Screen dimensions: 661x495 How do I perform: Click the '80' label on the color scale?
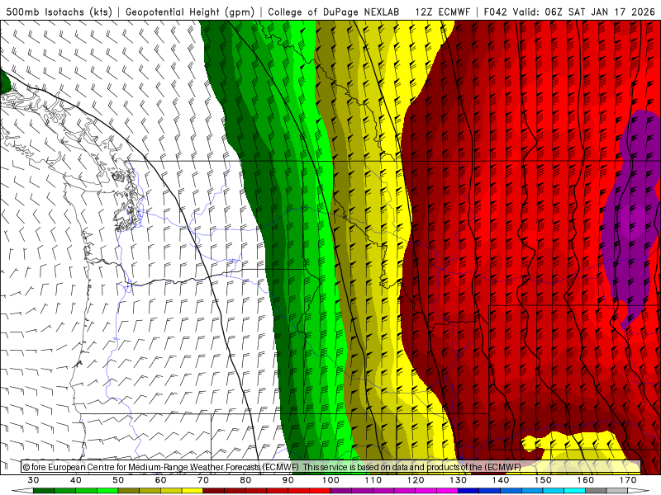pyautogui.click(x=245, y=480)
